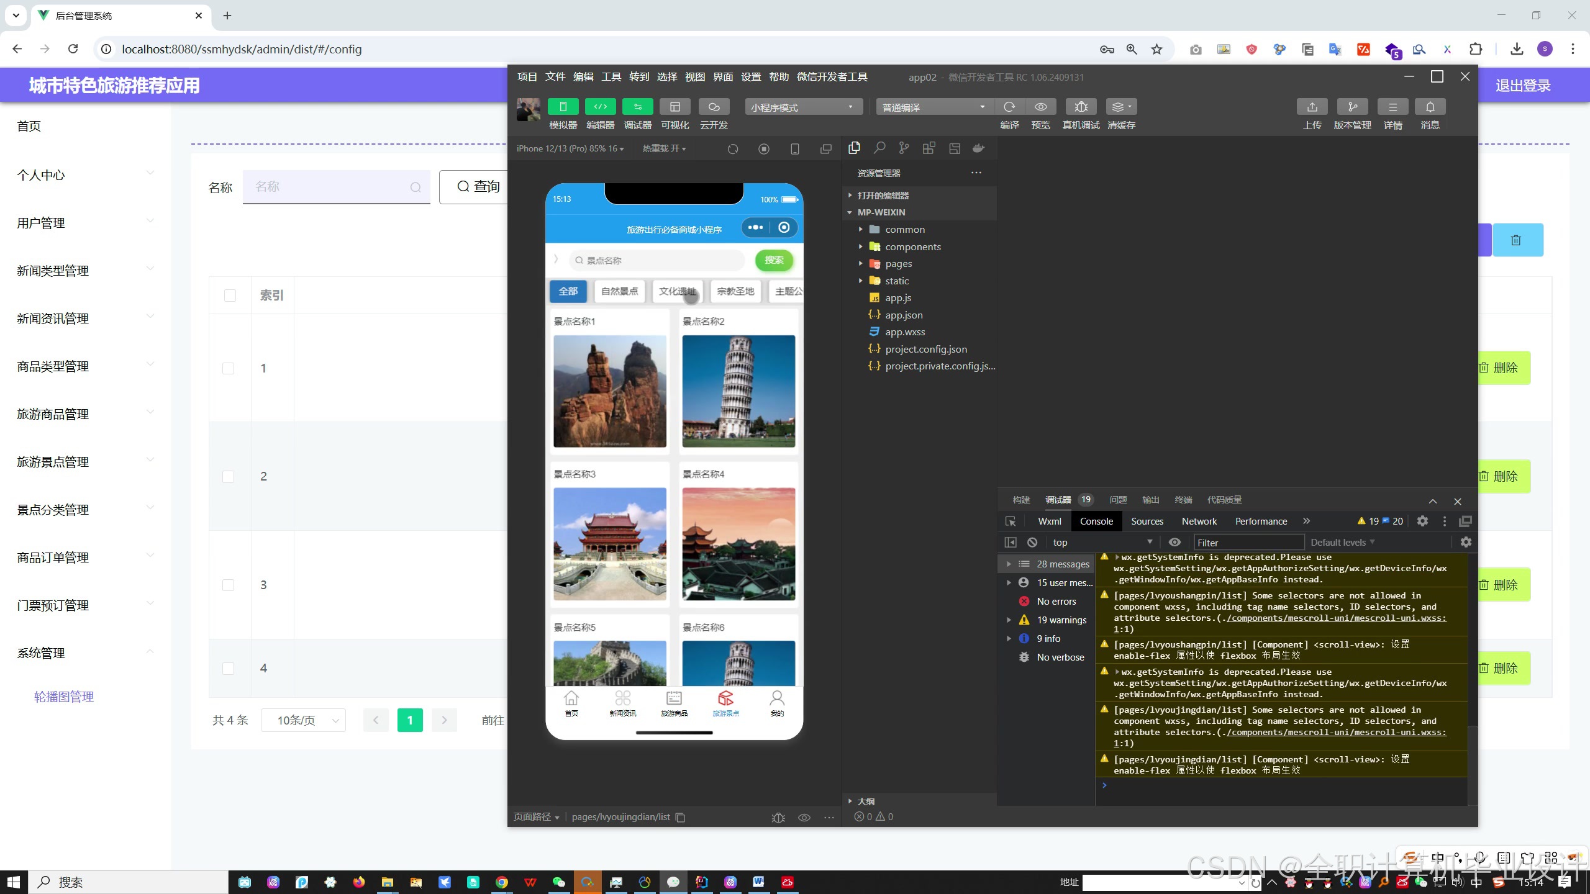Check the checkbox for row 1

click(x=229, y=368)
